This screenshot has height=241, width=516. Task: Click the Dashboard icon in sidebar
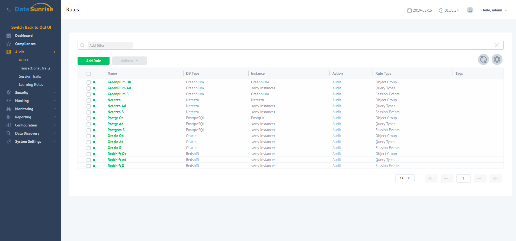click(9, 36)
